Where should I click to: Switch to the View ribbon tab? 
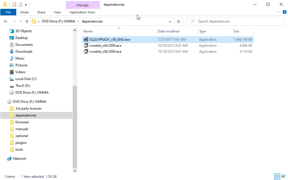click(x=57, y=12)
